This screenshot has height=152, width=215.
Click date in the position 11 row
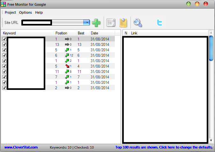coord(100,72)
